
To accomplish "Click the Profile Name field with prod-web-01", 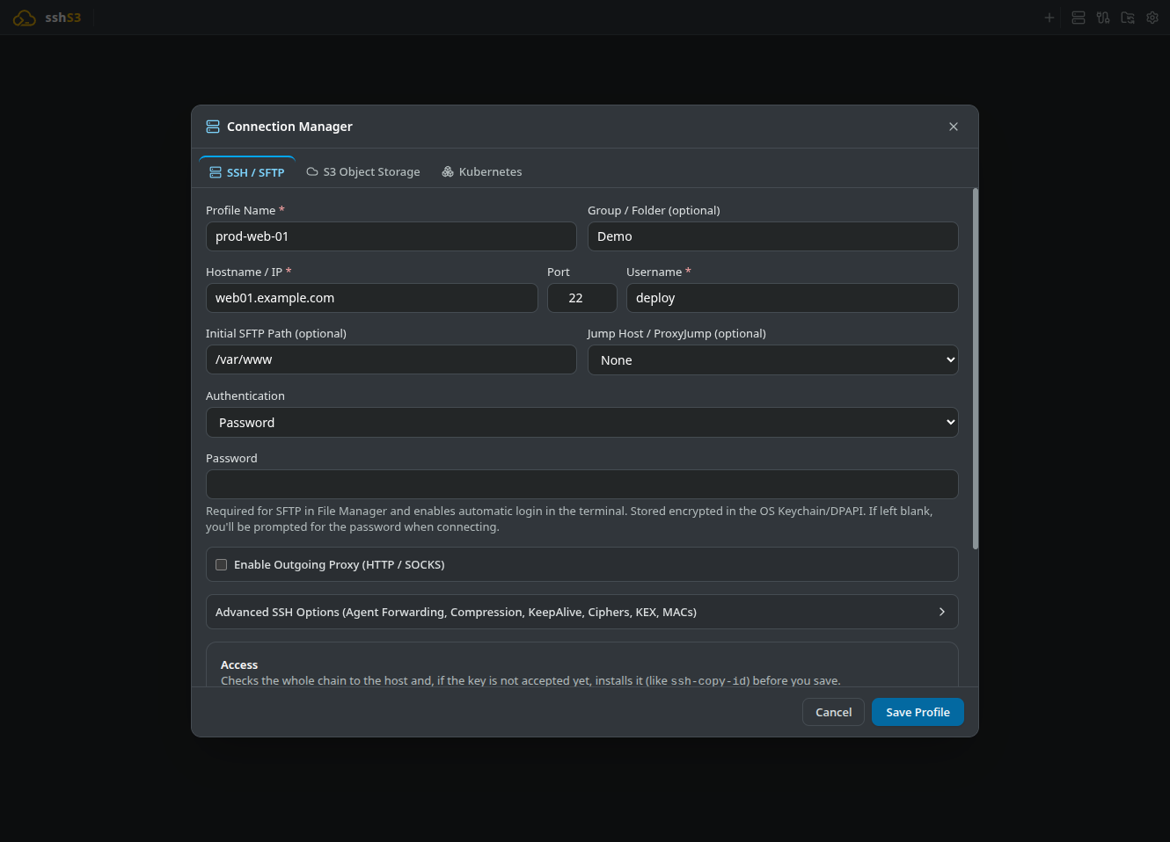I will point(391,236).
